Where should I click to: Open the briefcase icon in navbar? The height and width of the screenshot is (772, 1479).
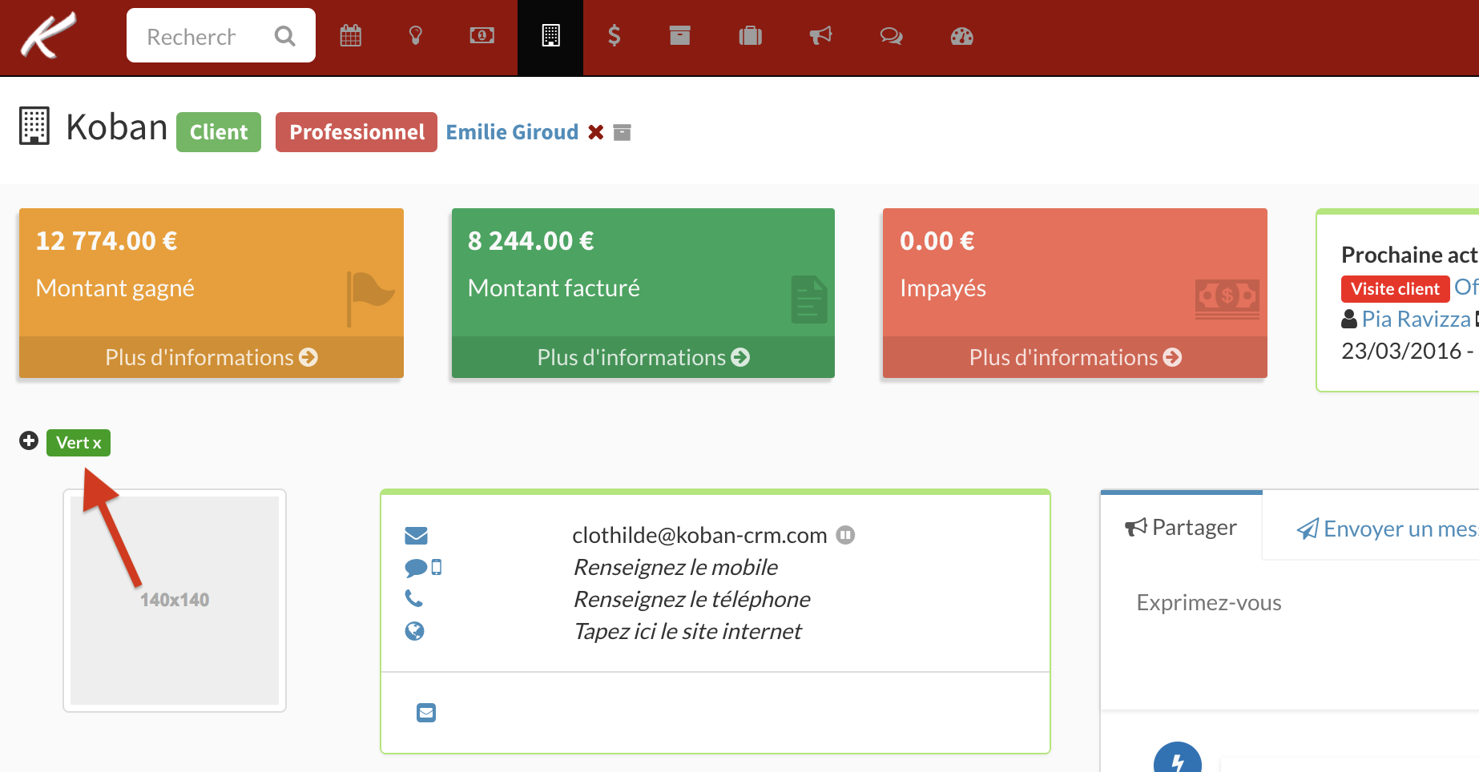(x=750, y=36)
